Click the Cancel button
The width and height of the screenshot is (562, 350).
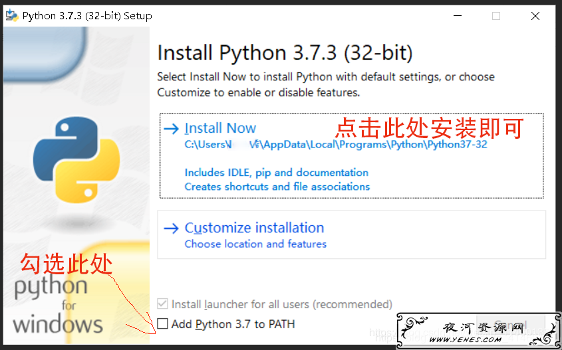tap(511, 324)
